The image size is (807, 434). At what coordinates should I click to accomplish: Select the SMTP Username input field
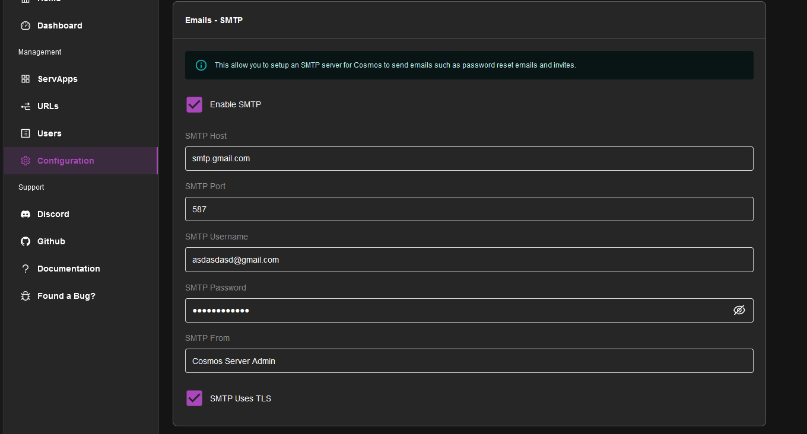pos(469,260)
